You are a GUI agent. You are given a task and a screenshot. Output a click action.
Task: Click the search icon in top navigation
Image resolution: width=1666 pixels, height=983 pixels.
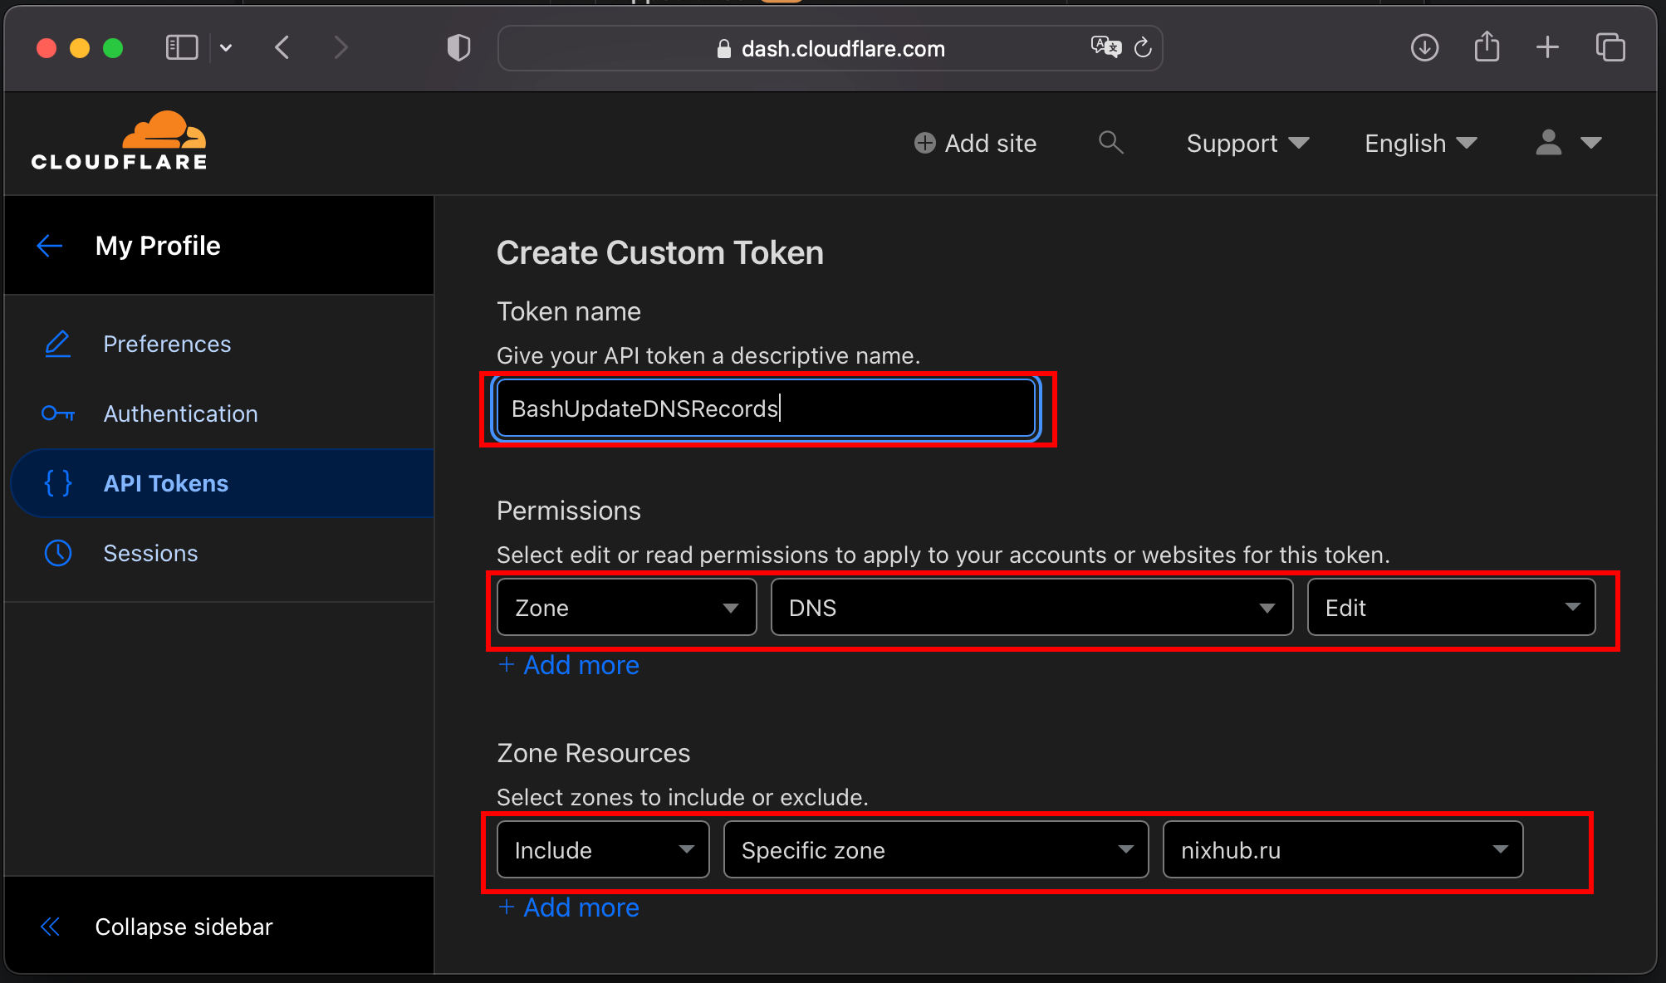click(x=1111, y=142)
